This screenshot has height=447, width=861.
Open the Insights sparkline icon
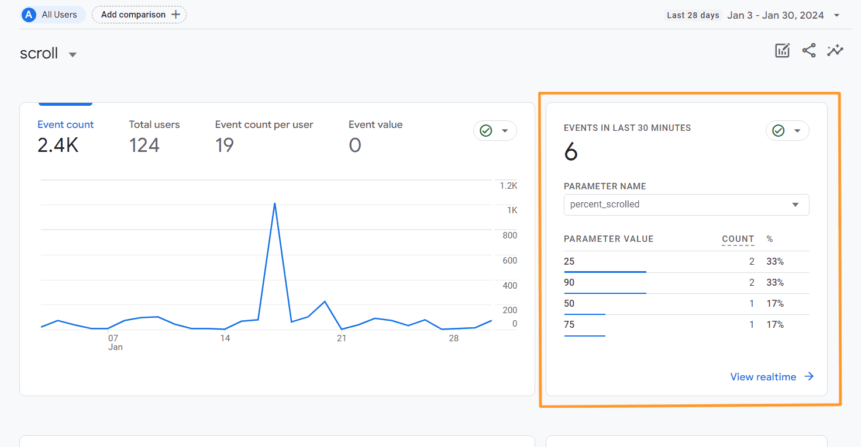pos(835,51)
